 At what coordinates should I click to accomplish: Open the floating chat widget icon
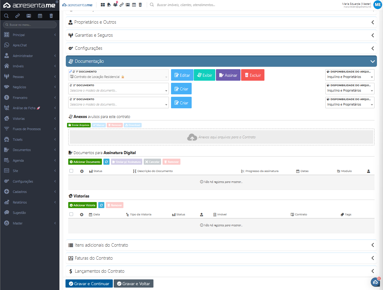(x=375, y=282)
